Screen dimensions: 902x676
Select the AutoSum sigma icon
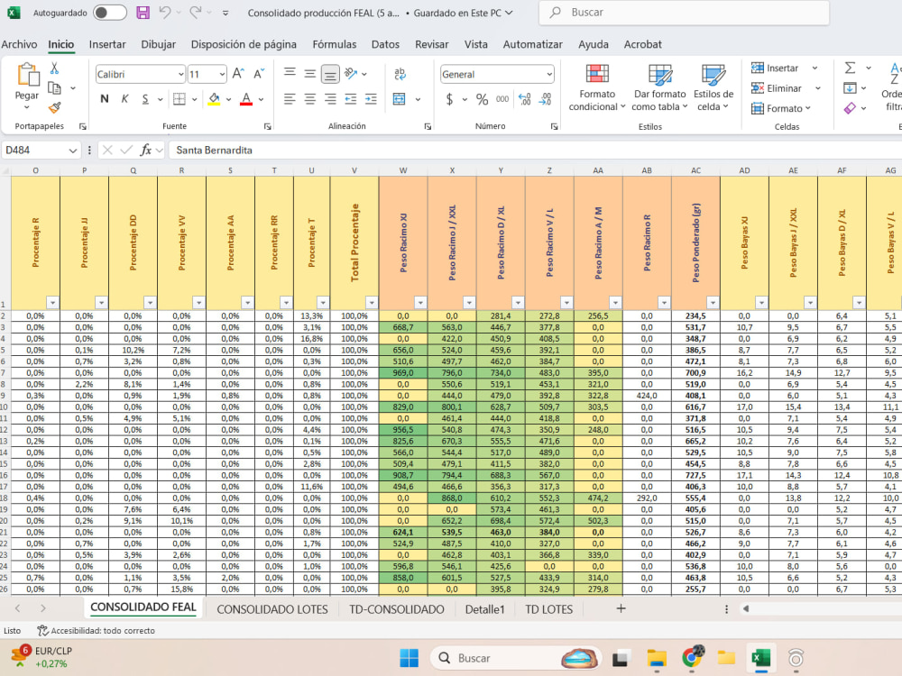[850, 68]
